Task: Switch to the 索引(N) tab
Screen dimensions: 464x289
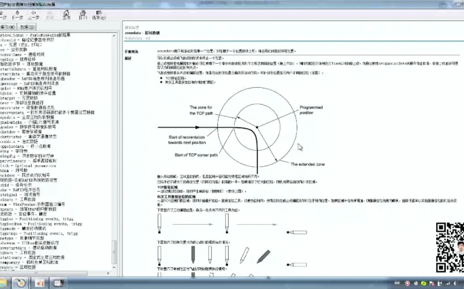Action: [x=9, y=26]
